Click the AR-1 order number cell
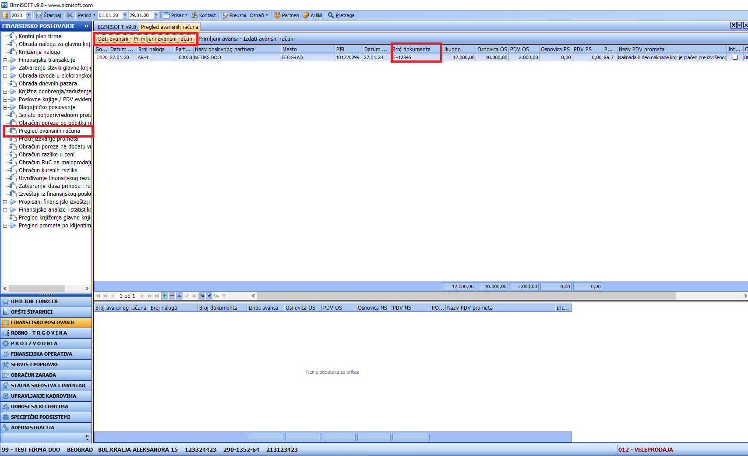The image size is (748, 456). pyautogui.click(x=155, y=57)
